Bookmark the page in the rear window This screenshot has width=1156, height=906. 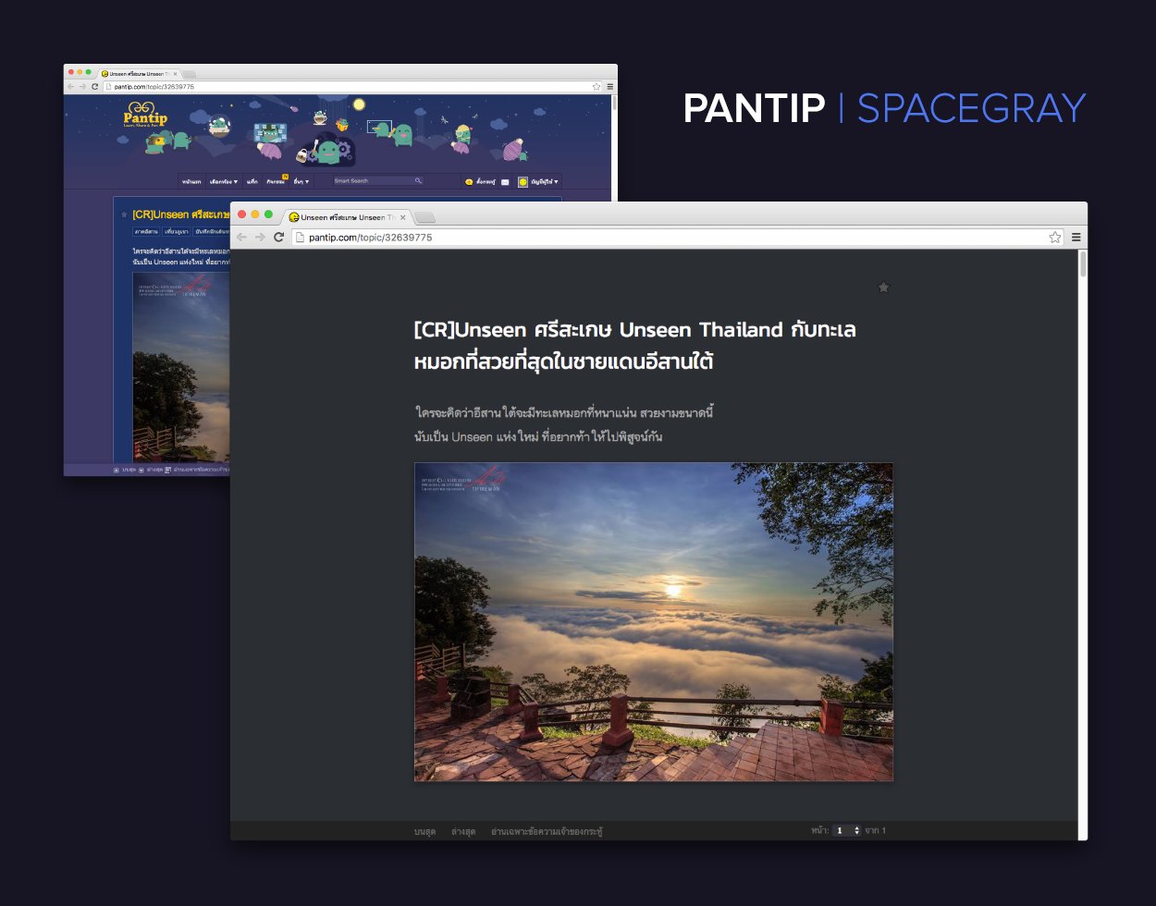[596, 86]
